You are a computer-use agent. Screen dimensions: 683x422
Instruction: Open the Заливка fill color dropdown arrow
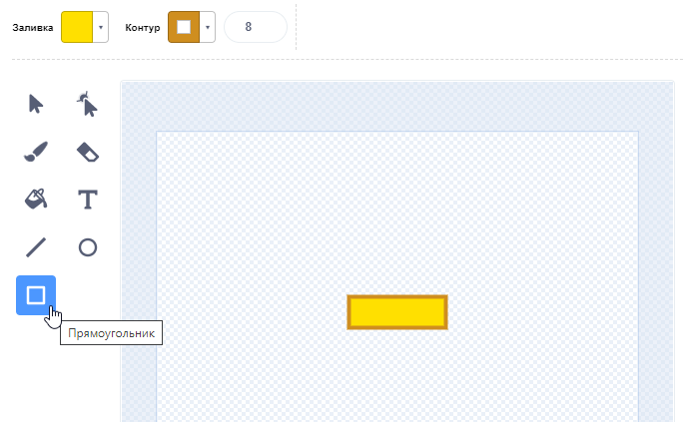[101, 27]
